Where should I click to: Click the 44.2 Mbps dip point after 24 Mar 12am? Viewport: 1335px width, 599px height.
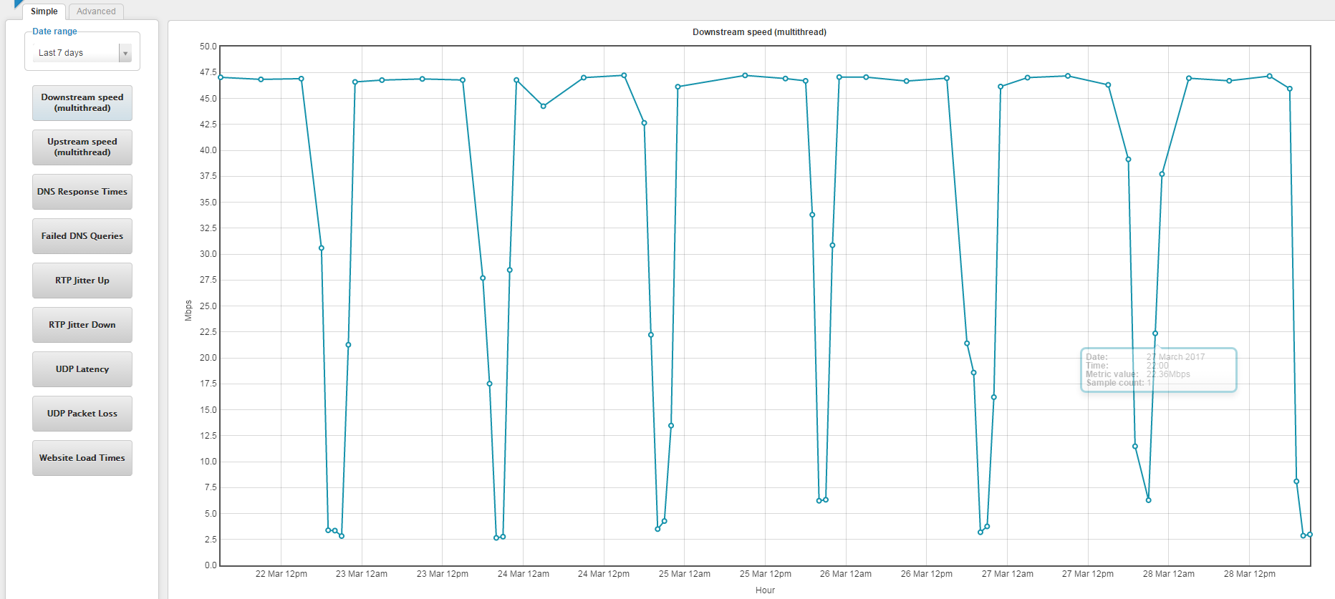click(544, 106)
